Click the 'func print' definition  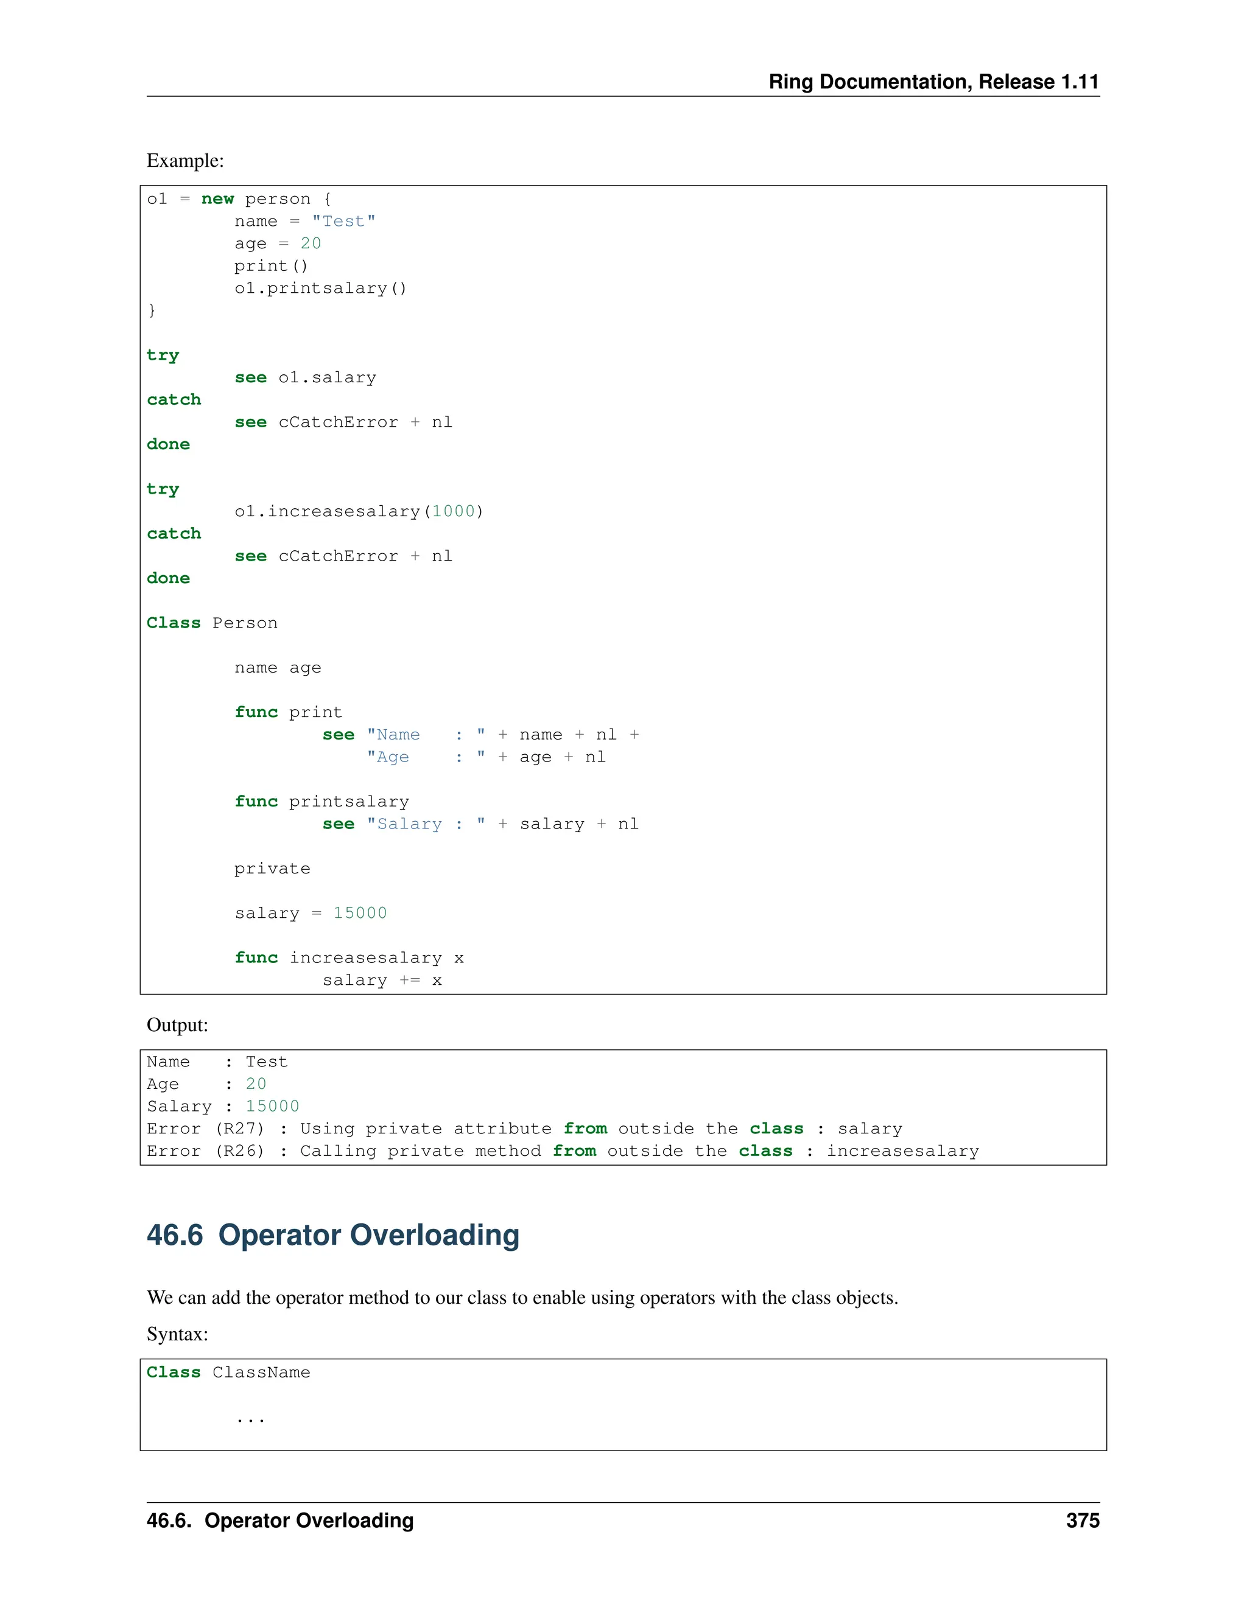click(288, 712)
